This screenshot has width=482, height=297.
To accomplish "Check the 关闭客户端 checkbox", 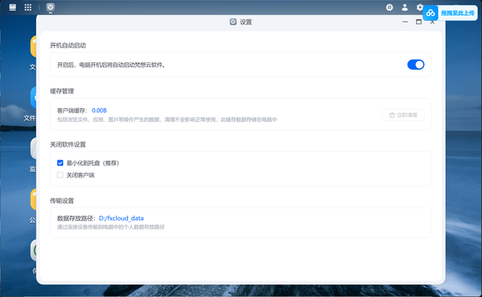I will (60, 175).
